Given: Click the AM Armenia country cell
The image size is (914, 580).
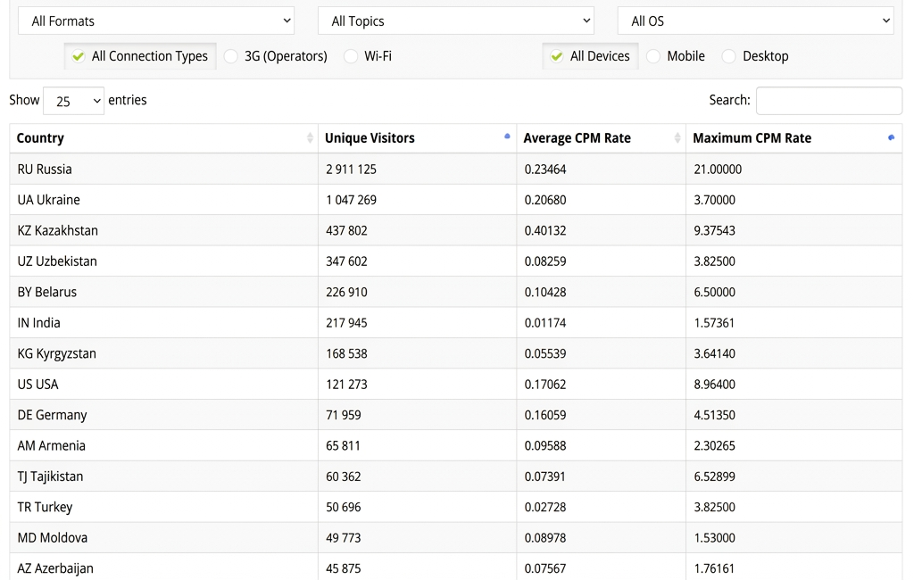Looking at the screenshot, I should click(164, 445).
